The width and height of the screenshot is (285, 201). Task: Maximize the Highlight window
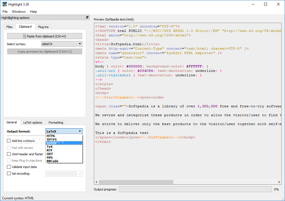(x=266, y=4)
